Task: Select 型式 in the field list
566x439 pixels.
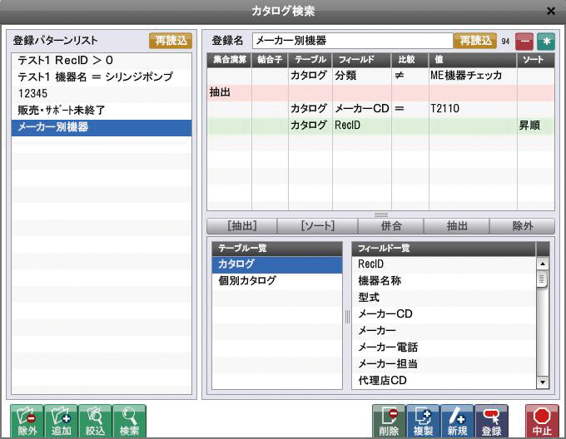Action: point(444,298)
